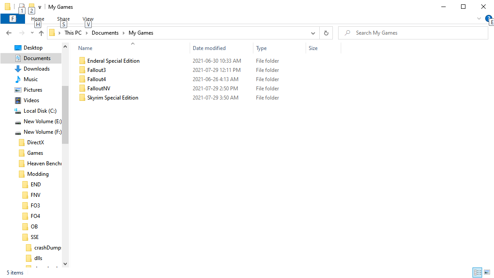The width and height of the screenshot is (494, 278).
Task: Open Desktop in navigation pane
Action: [x=33, y=47]
